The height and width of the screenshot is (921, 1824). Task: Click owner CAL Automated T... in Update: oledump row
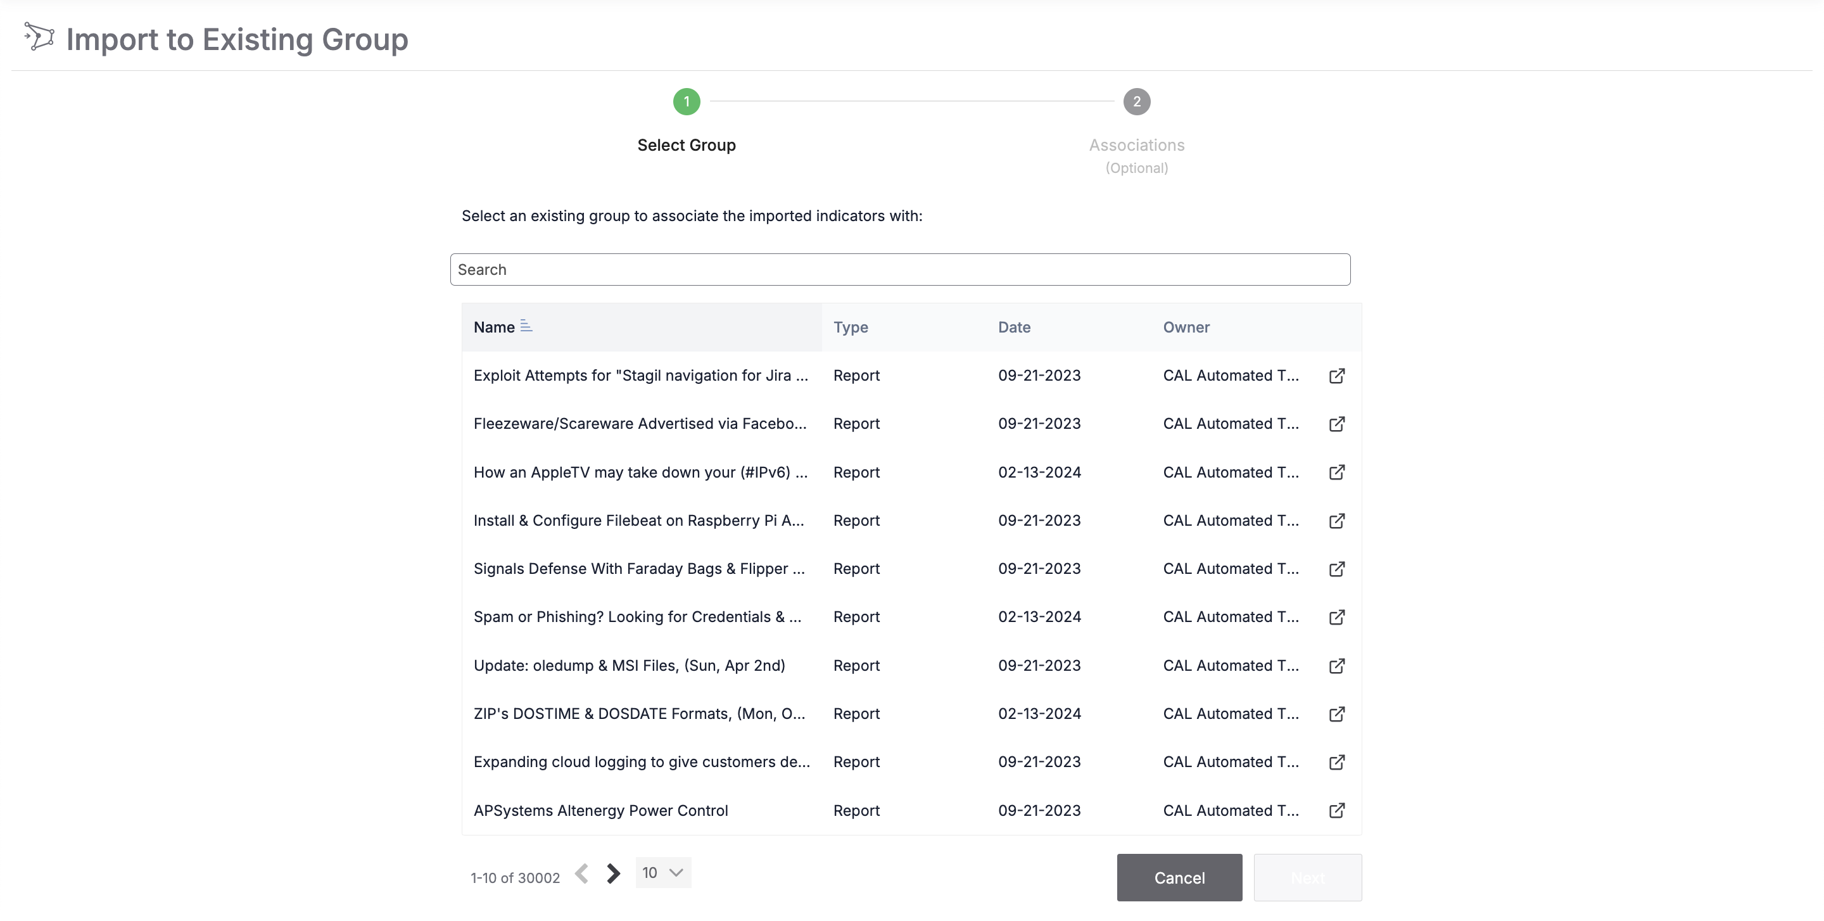(1231, 666)
